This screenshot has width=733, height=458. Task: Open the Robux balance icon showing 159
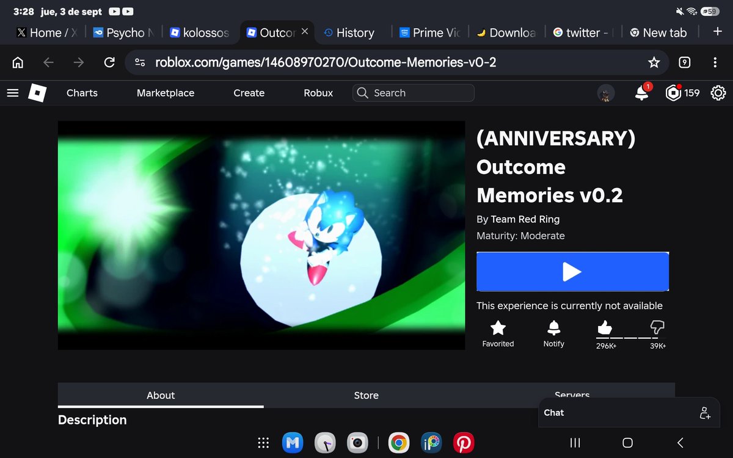coord(673,93)
